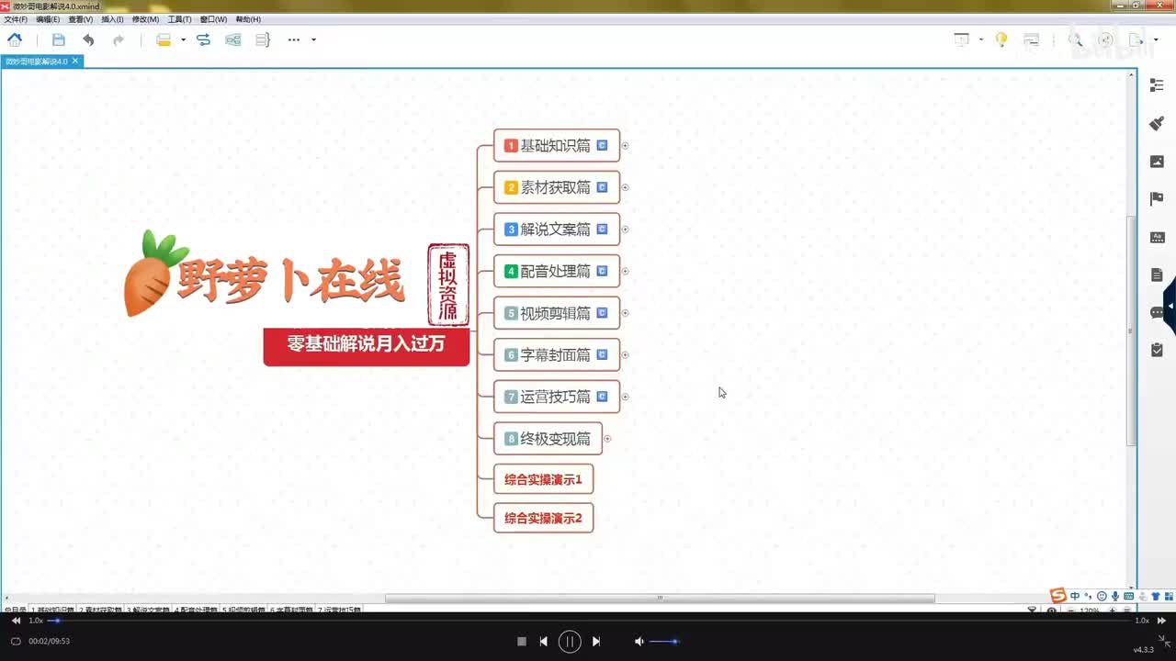Open the three-dots more tools icon

pyautogui.click(x=294, y=39)
